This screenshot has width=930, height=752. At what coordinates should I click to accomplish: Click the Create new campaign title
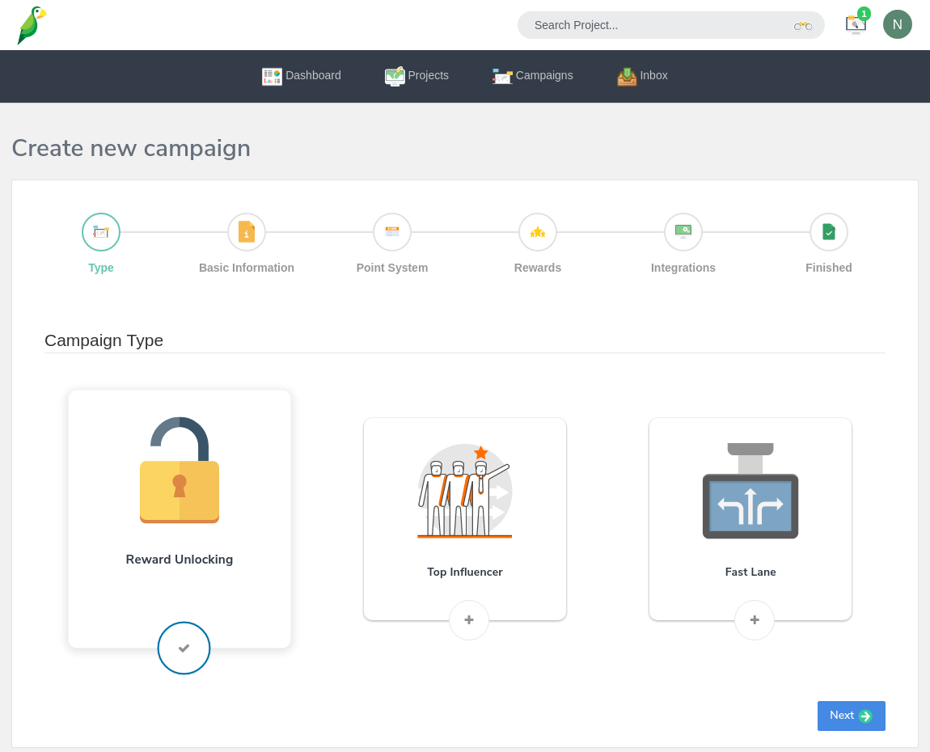click(x=131, y=148)
